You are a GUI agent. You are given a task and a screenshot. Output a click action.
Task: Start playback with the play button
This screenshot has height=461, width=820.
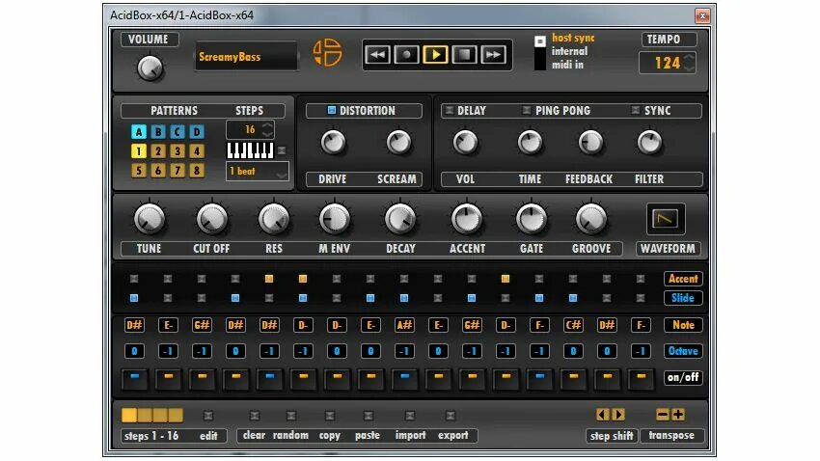[x=435, y=54]
